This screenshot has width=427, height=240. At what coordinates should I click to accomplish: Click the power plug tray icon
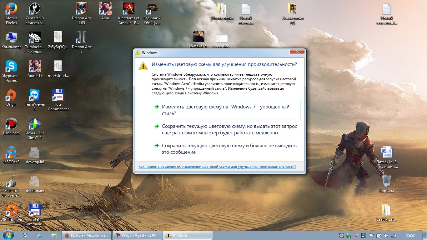tap(379, 236)
